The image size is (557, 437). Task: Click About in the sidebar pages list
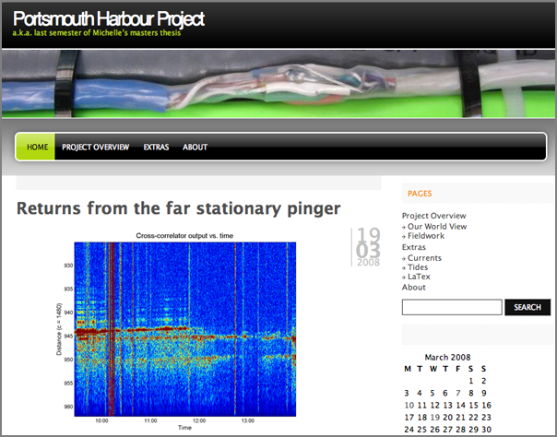(x=414, y=288)
